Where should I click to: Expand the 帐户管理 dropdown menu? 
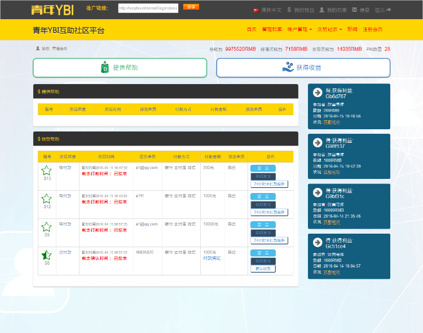(299, 29)
